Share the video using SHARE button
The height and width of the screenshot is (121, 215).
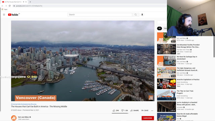[x=134, y=111]
